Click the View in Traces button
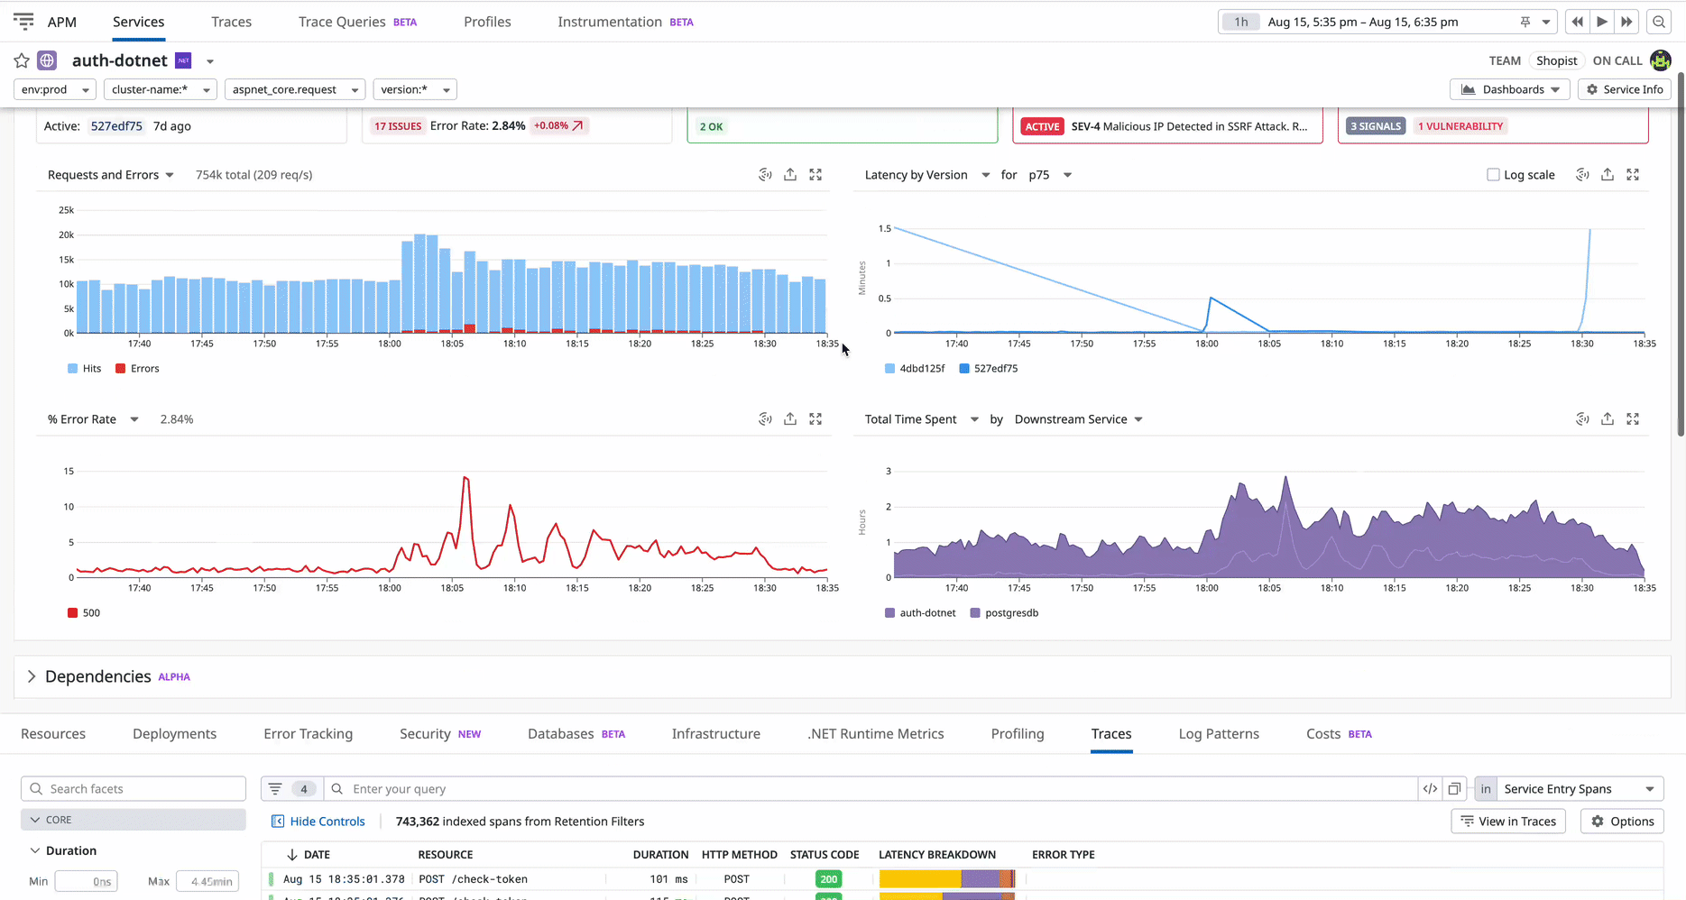 click(x=1508, y=822)
